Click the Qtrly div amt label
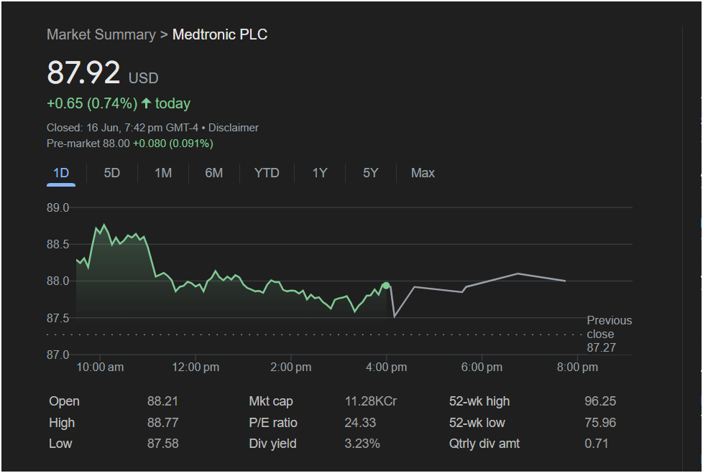 pos(484,444)
